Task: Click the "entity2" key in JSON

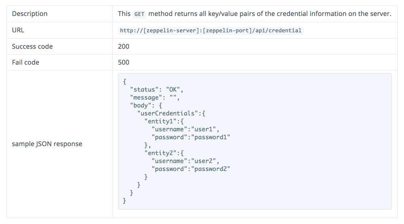Action: tap(161, 153)
